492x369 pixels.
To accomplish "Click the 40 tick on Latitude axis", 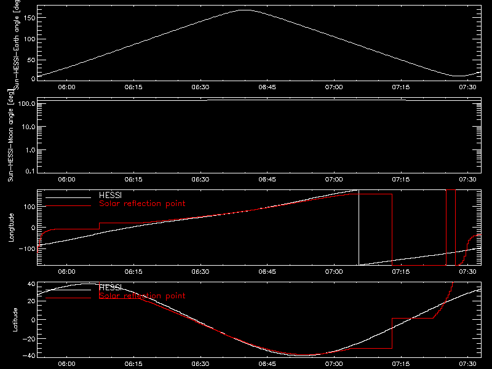I will [31, 284].
